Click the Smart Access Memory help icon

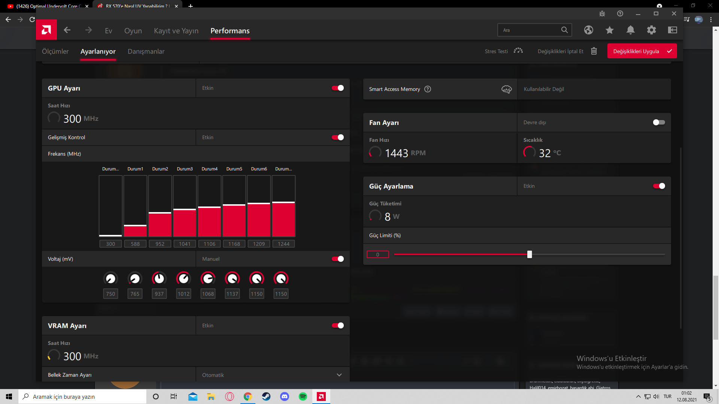427,89
